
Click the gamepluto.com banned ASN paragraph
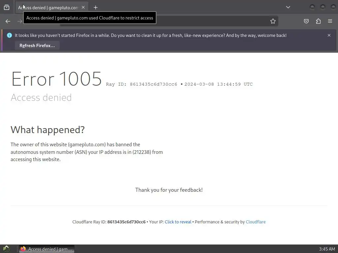pyautogui.click(x=87, y=152)
